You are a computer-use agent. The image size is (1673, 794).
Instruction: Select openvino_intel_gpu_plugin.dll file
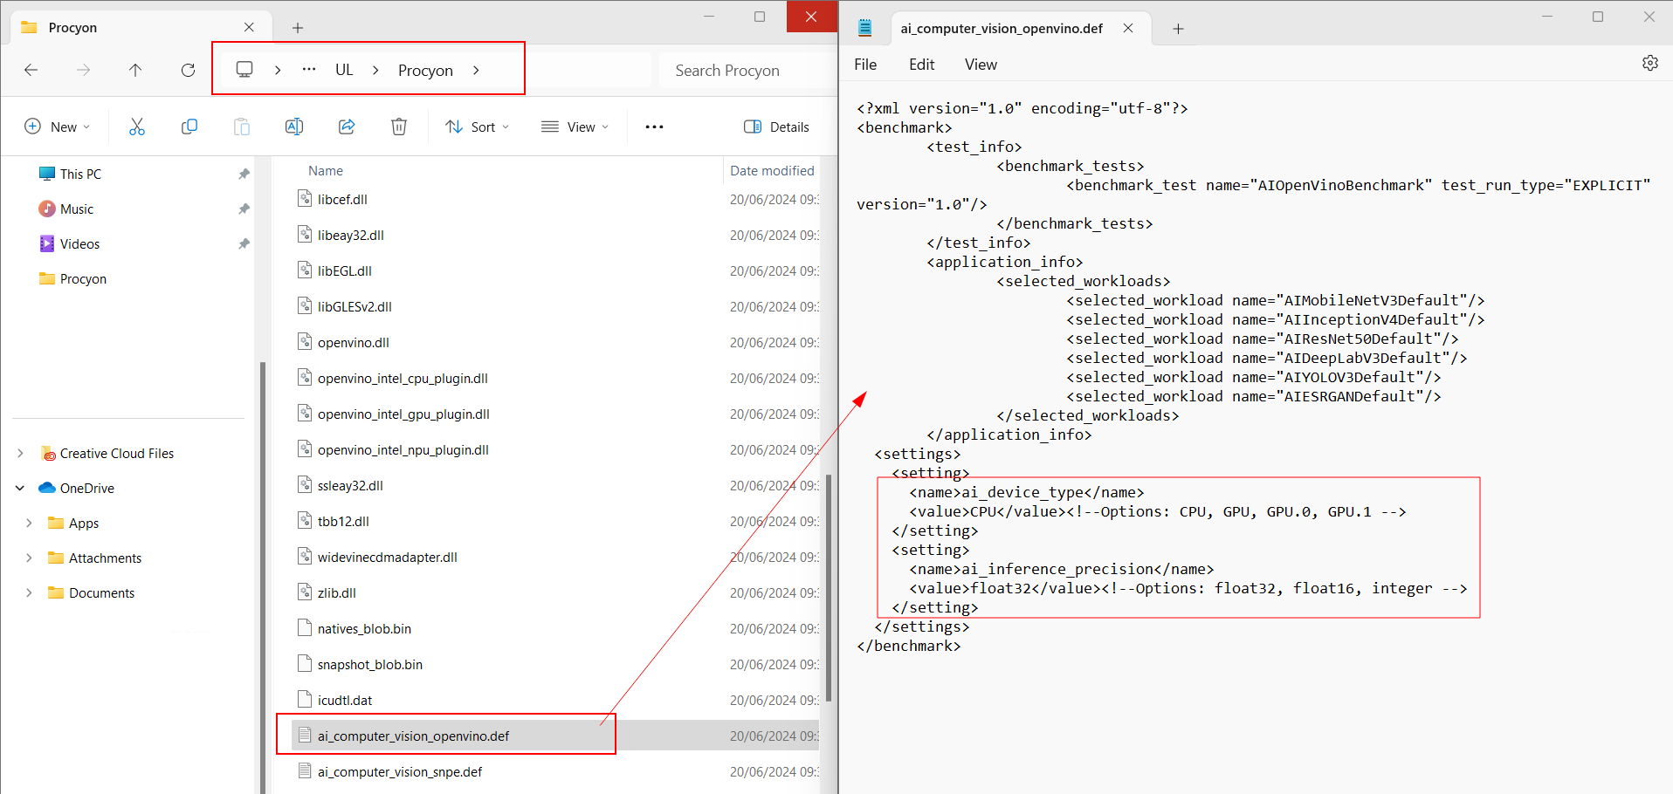(x=403, y=414)
